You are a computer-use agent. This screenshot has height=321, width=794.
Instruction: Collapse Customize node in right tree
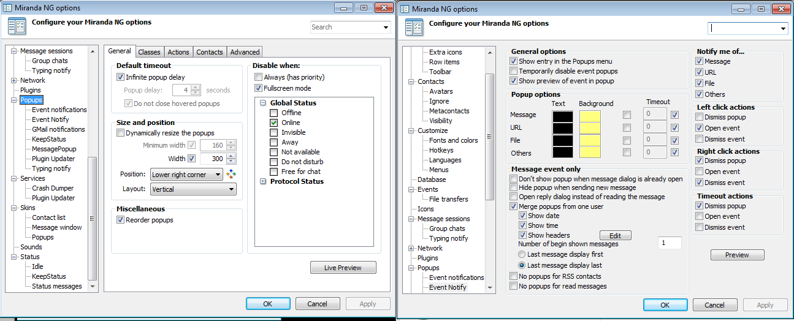point(411,130)
